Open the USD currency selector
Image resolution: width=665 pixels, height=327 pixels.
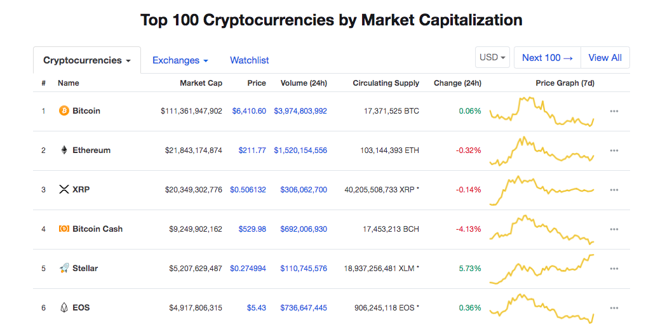493,58
